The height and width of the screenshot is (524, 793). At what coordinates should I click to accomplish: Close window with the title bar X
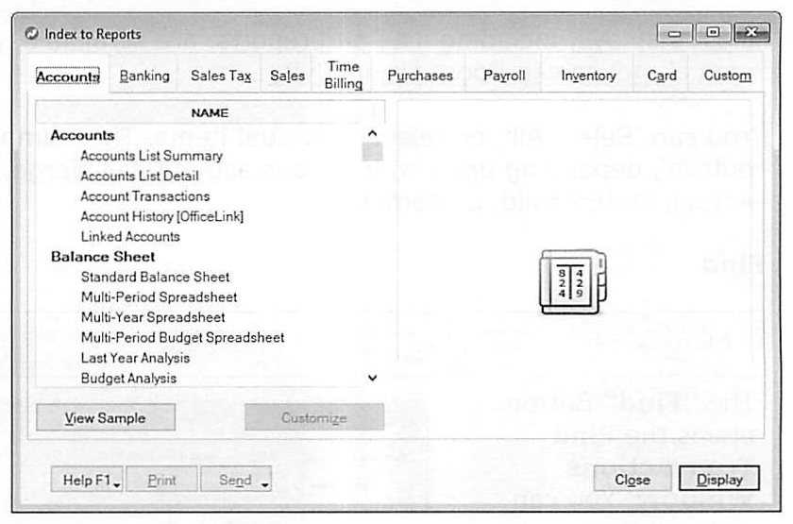[751, 32]
